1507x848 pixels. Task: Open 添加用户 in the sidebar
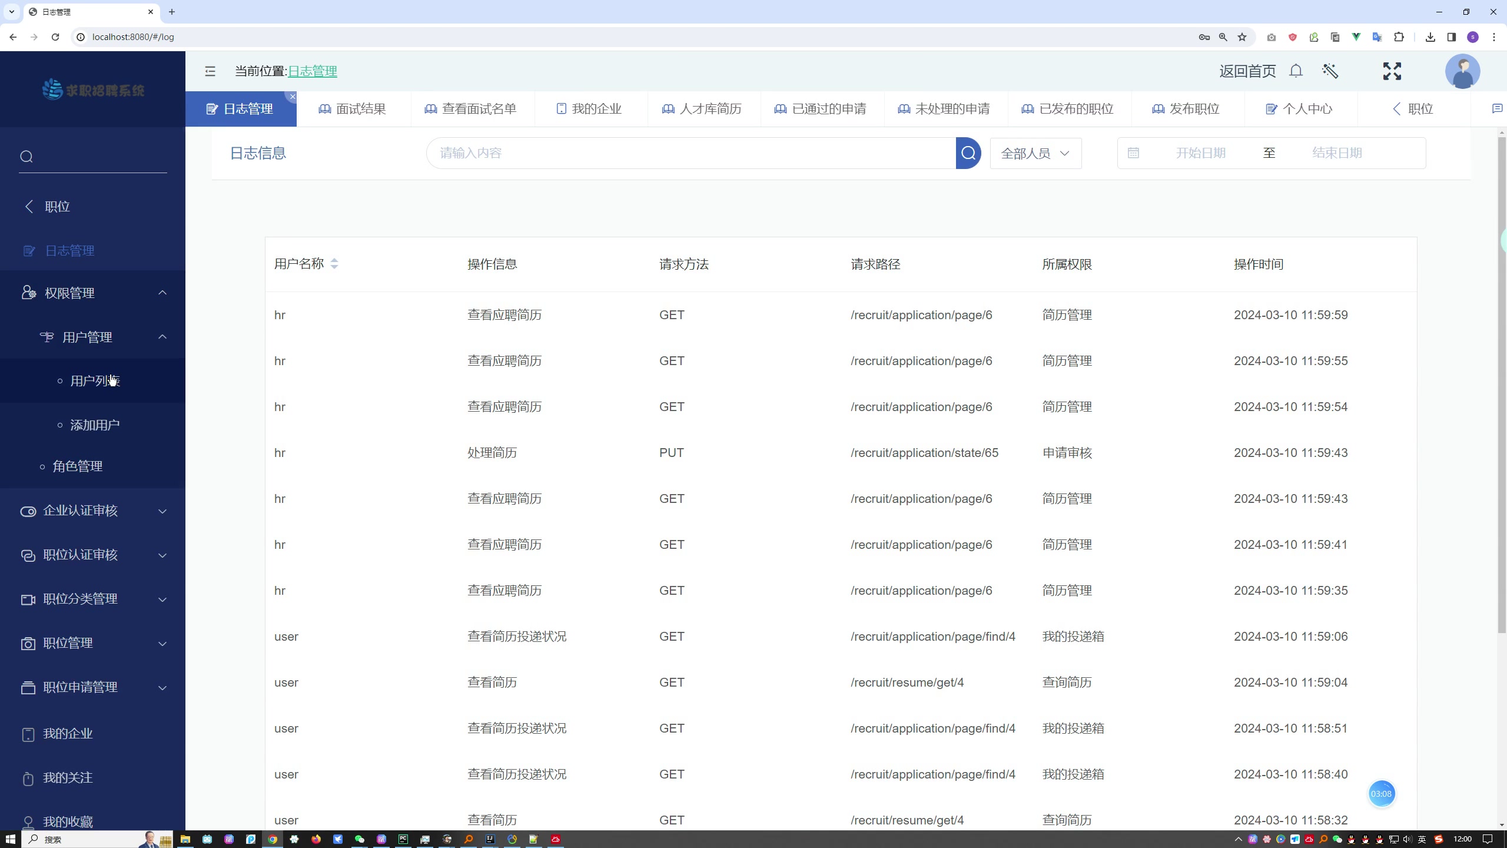coord(92,425)
